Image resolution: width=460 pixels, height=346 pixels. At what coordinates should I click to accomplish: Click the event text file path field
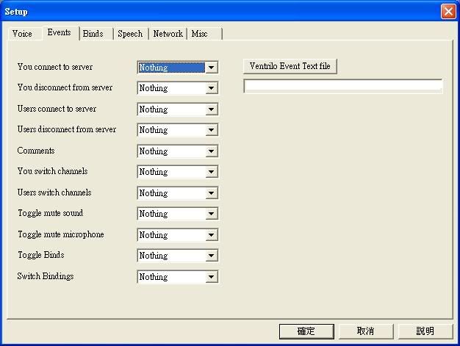coord(342,86)
